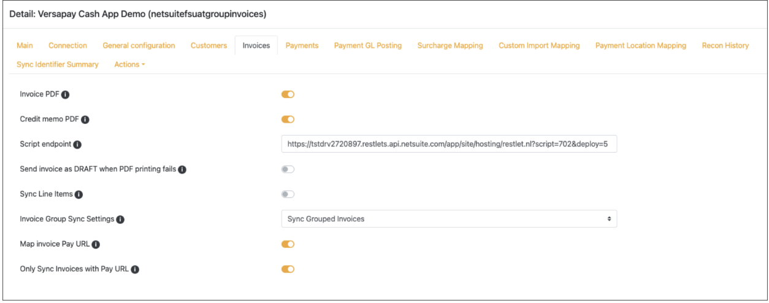This screenshot has height=303, width=769.
Task: Toggle Only Sync Invoices with Pay URL switch
Action: tap(288, 269)
